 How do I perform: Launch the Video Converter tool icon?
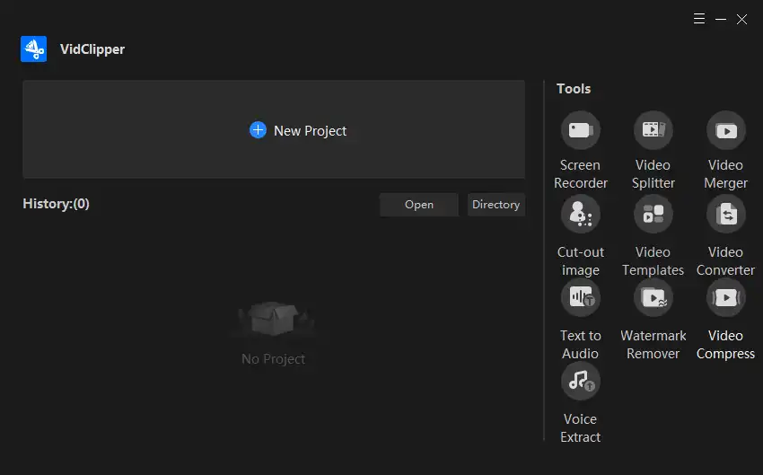(x=725, y=214)
